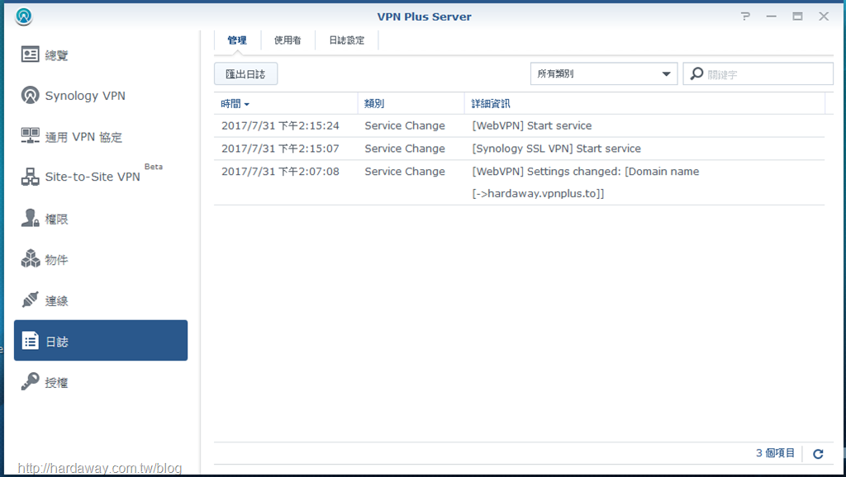Click the 匯出日誌 export button
This screenshot has width=846, height=477.
[x=245, y=73]
